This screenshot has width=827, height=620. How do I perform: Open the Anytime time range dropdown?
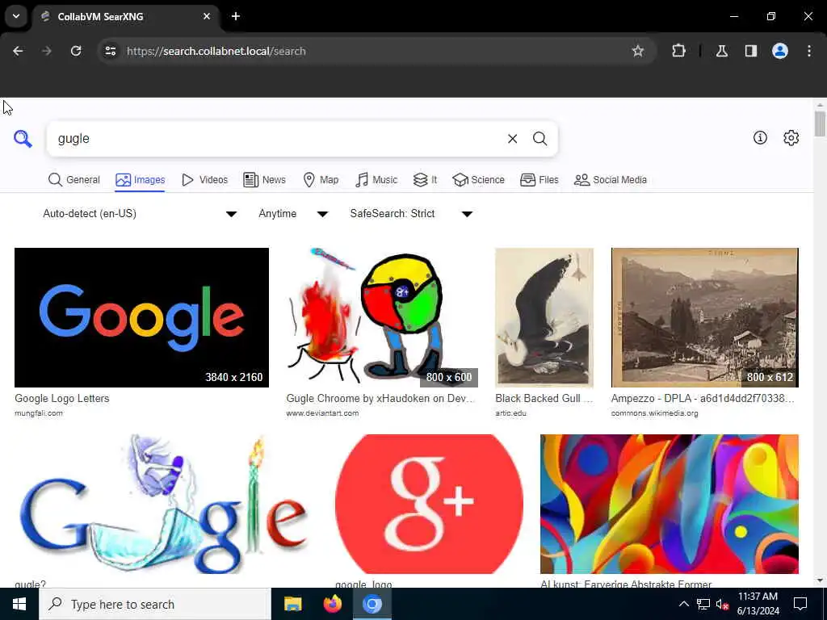(293, 213)
